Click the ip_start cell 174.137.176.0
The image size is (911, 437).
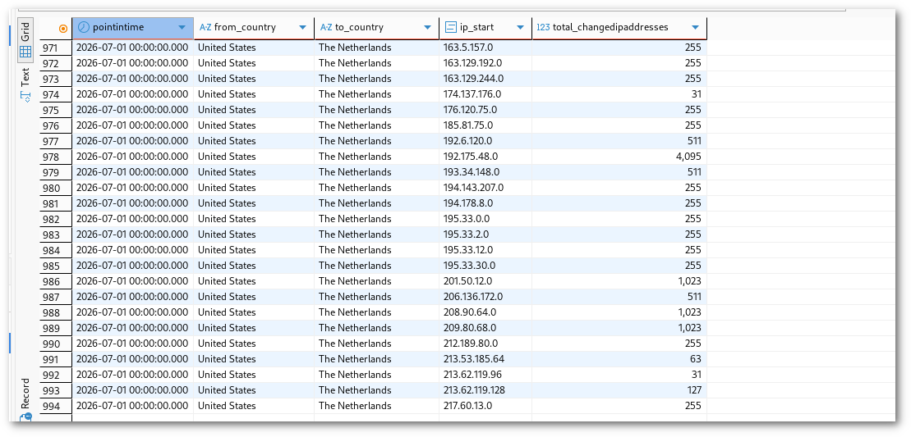pos(485,94)
